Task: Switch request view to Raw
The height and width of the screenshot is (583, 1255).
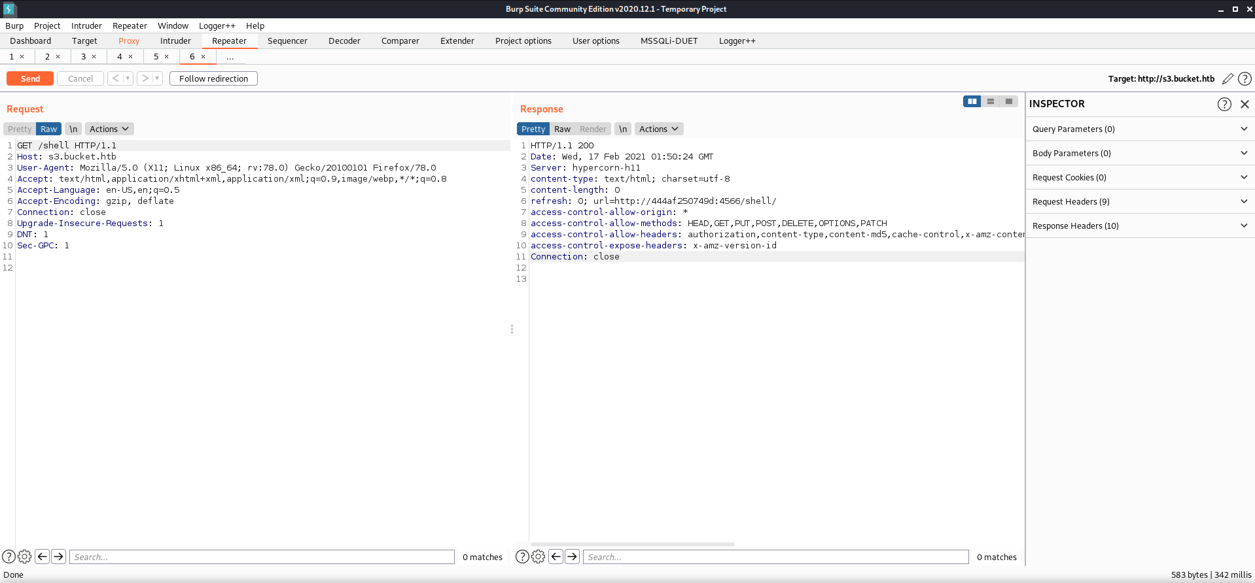Action: (x=48, y=129)
